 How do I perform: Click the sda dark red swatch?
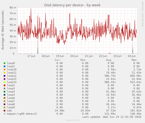click(5, 111)
